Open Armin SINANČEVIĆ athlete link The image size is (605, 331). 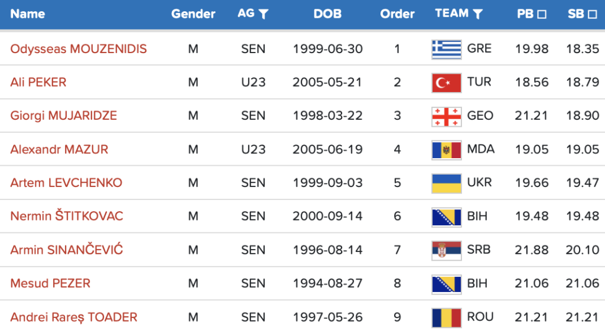pyautogui.click(x=67, y=250)
